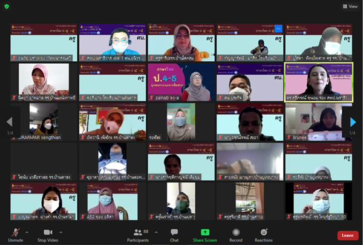This screenshot has height=245, width=363.
Task: Open video options arrow beside Stop Video
Action: click(61, 231)
